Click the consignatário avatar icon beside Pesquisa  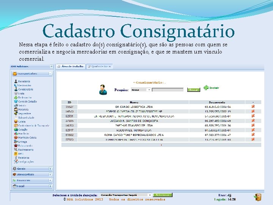(103, 90)
